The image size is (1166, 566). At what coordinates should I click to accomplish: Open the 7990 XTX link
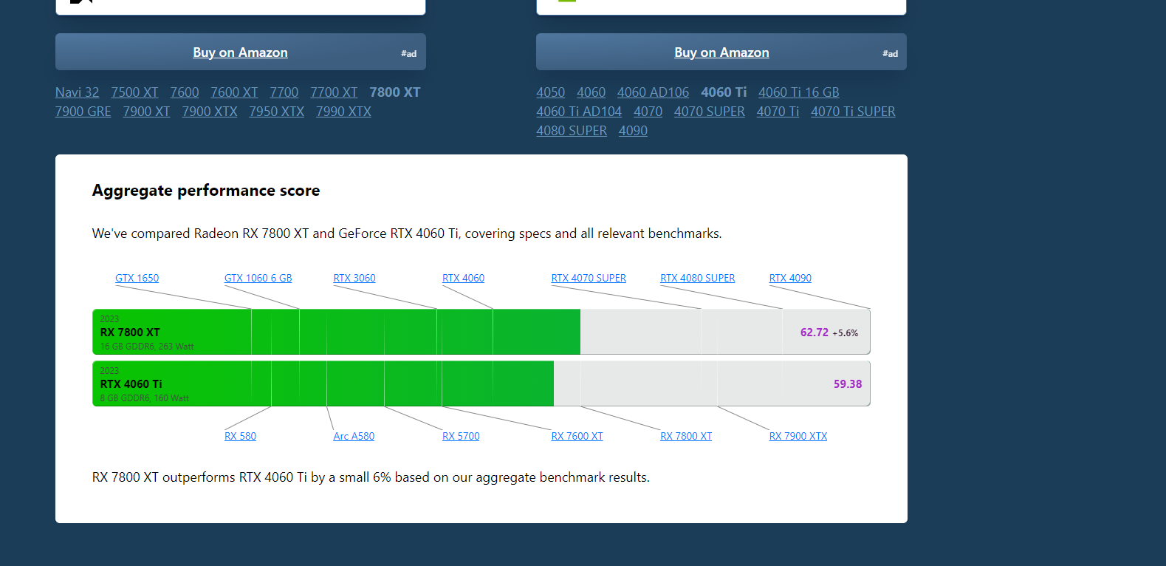343,112
